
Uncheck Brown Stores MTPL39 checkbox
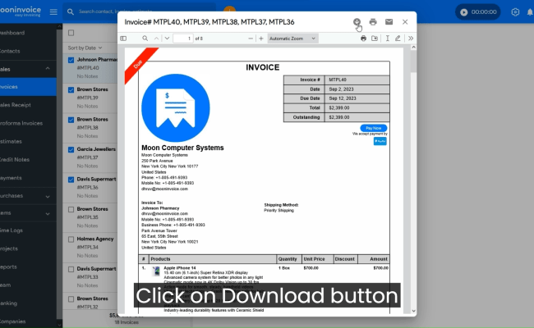(x=71, y=90)
